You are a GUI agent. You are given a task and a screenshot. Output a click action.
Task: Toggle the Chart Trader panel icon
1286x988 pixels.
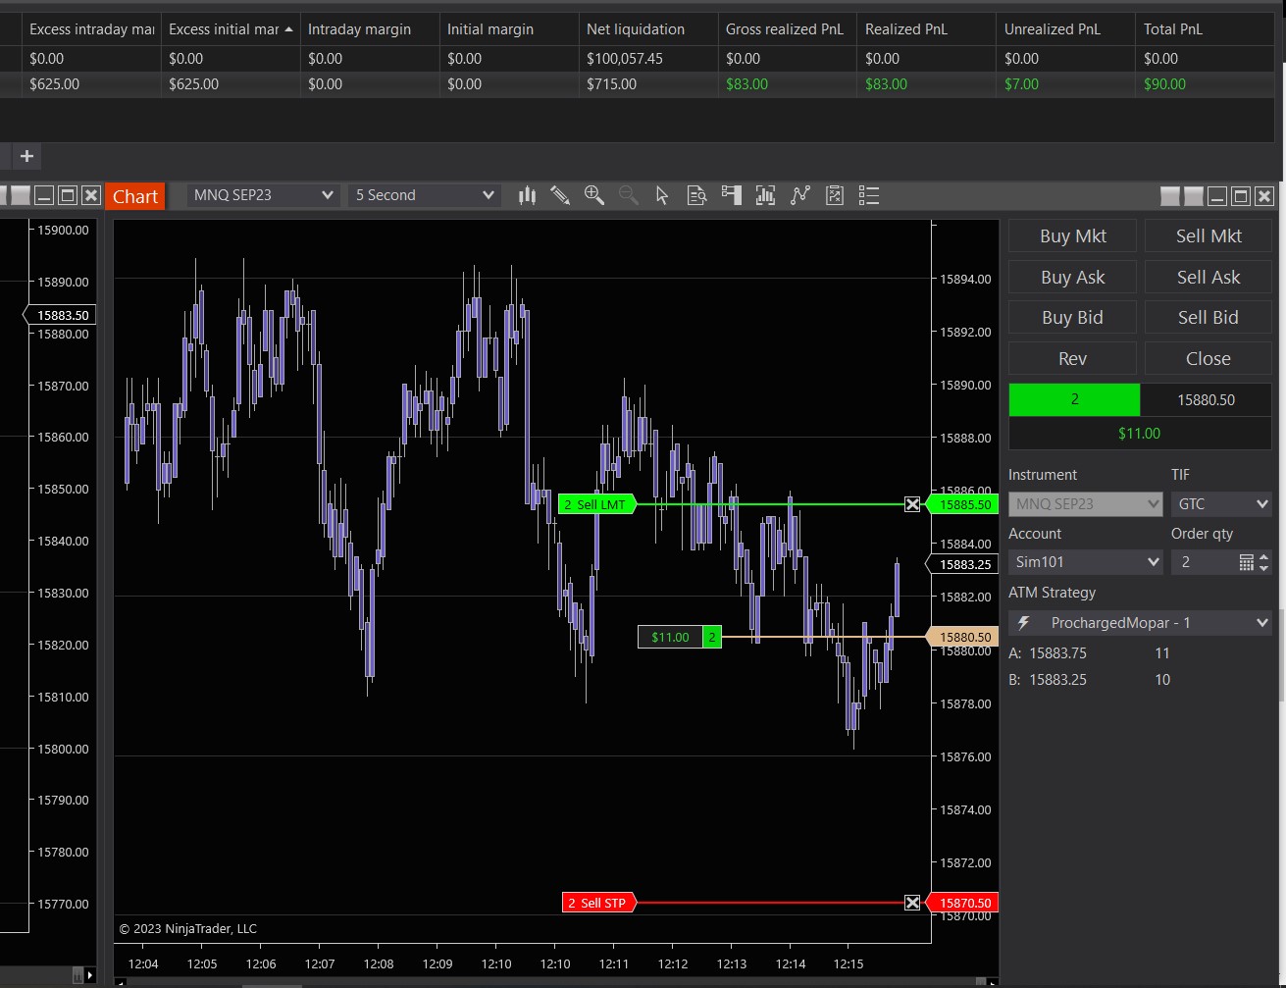pyautogui.click(x=731, y=195)
